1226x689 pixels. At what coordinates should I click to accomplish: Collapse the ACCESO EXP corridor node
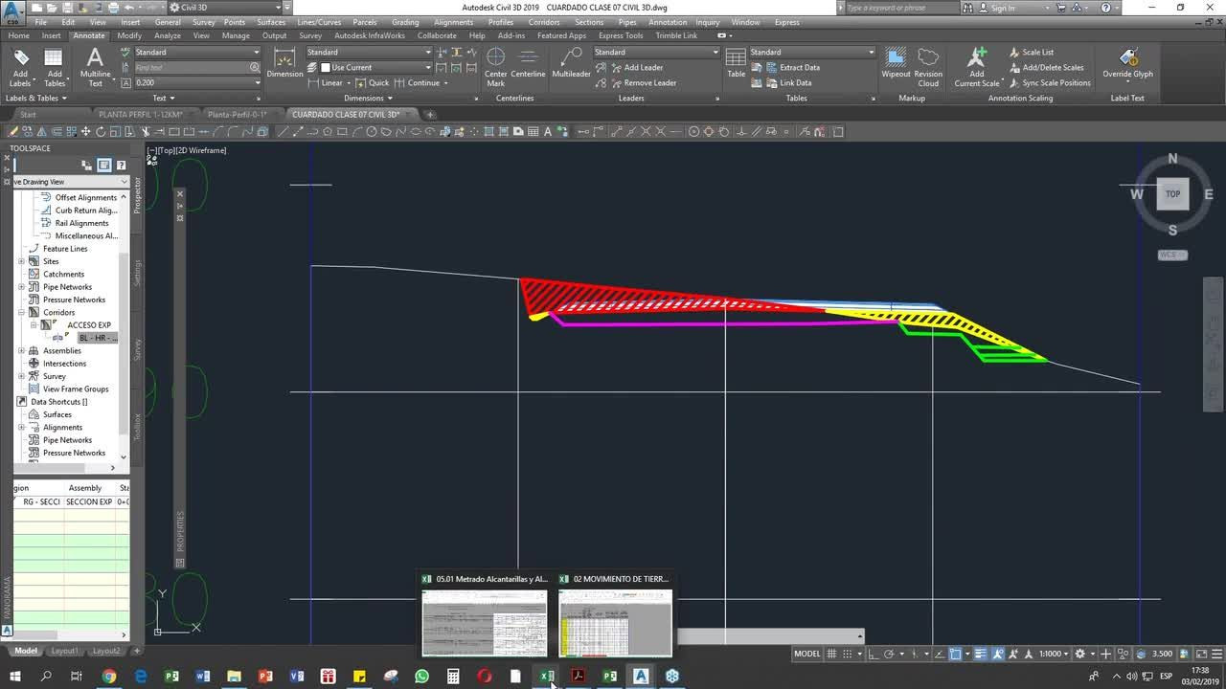click(x=34, y=325)
